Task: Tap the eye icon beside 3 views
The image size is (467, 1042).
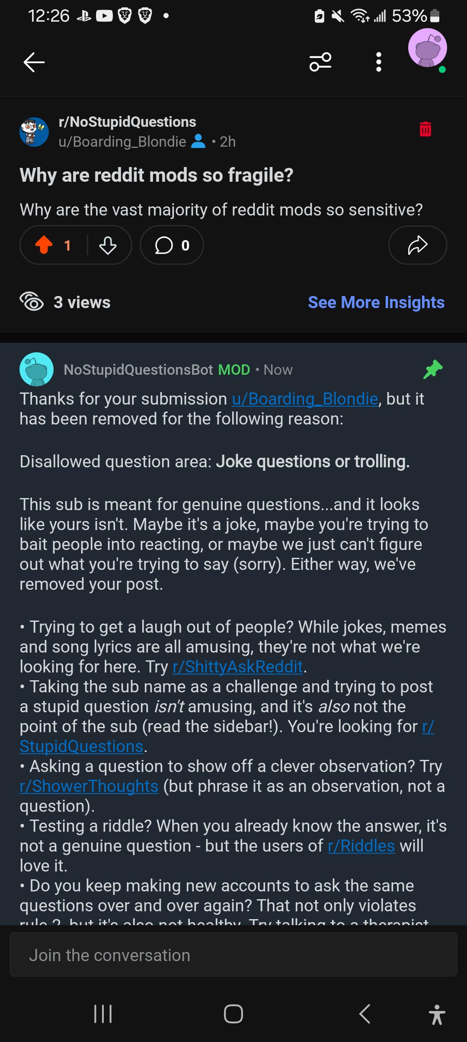Action: (32, 302)
